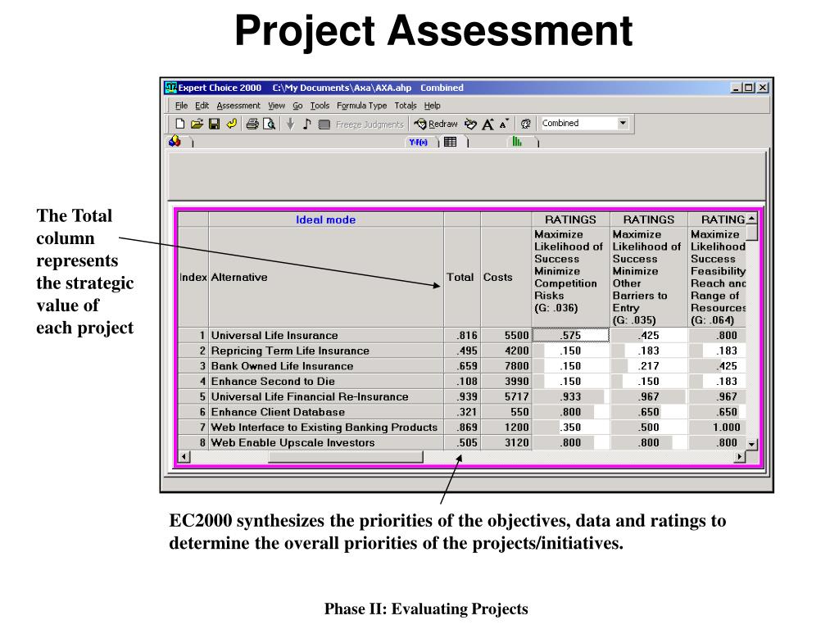The height and width of the screenshot is (629, 839).
Task: Click the Freeze Judgments button
Action: (x=370, y=124)
